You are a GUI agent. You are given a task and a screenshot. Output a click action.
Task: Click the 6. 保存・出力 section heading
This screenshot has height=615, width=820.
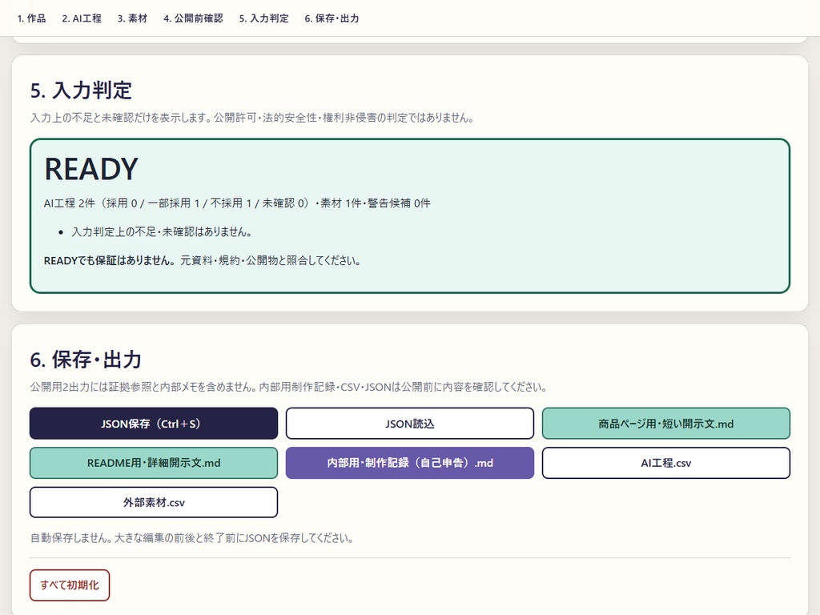86,360
